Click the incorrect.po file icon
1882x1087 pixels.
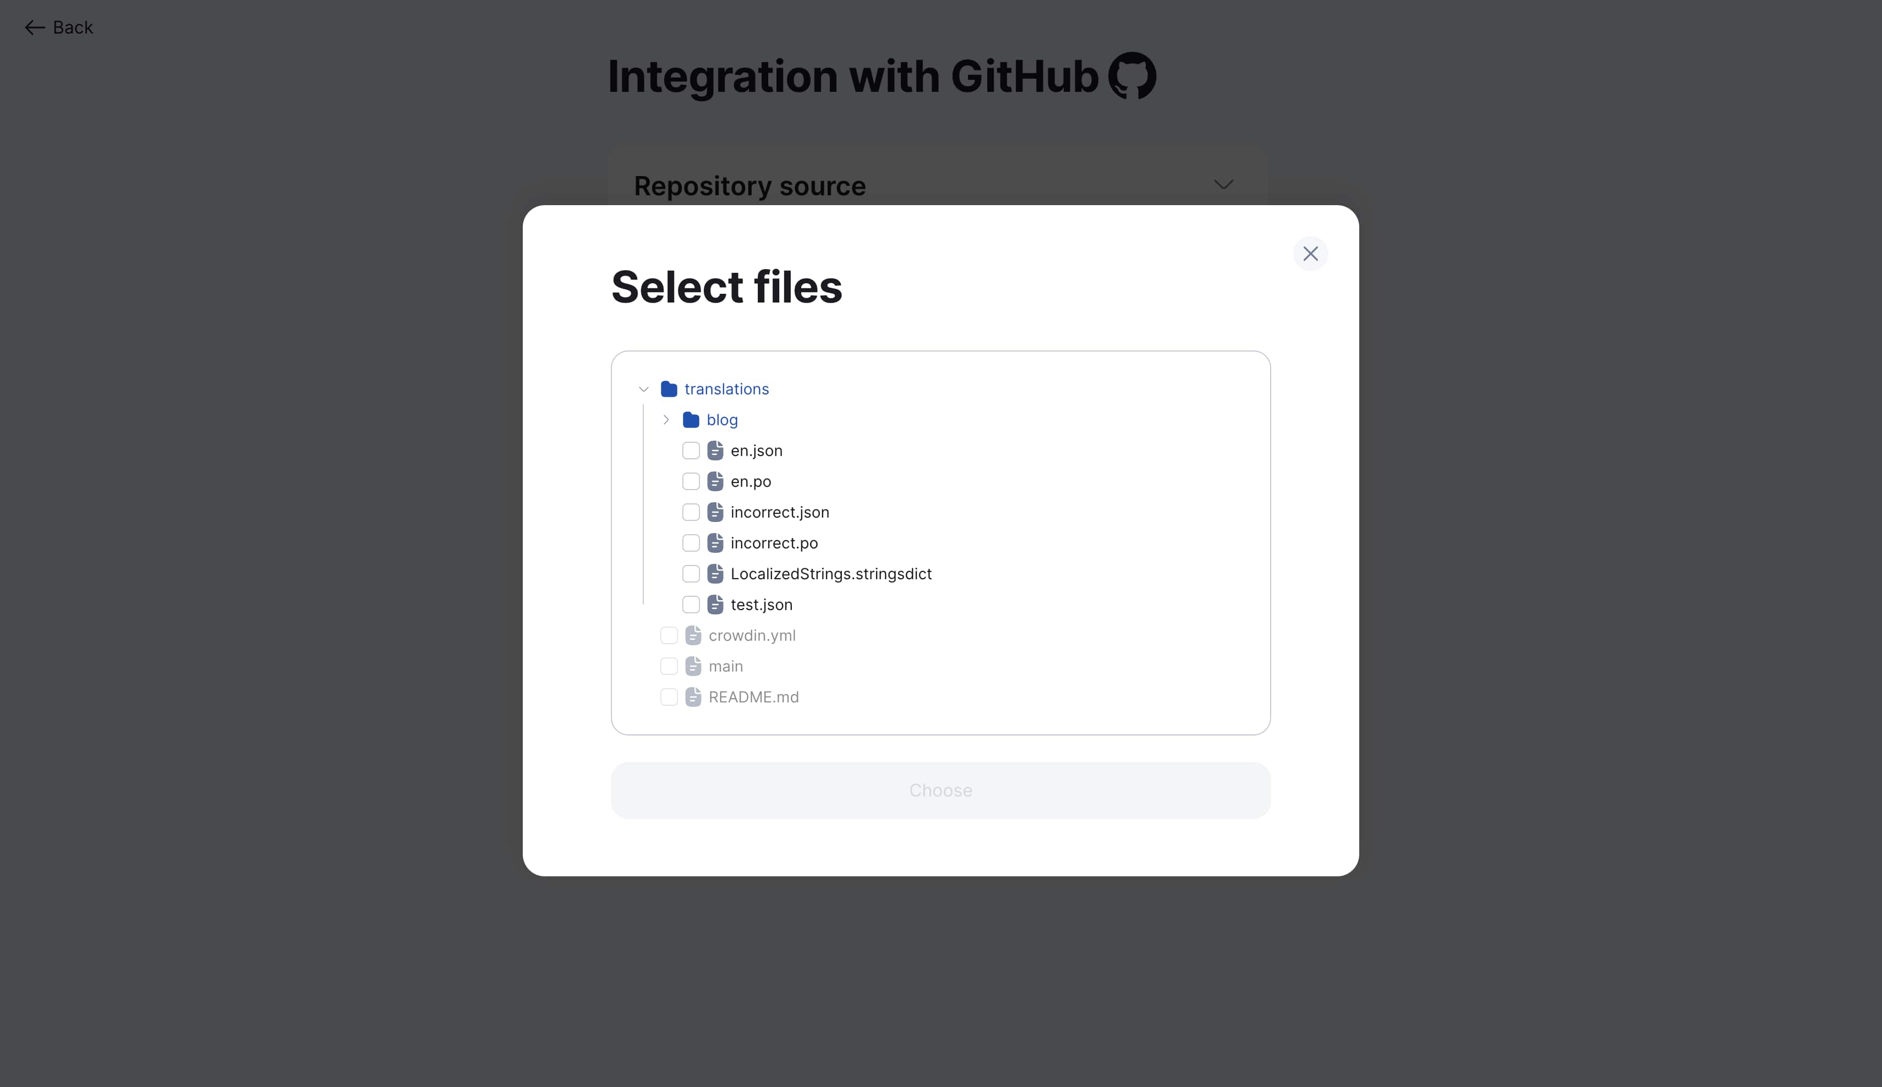715,543
